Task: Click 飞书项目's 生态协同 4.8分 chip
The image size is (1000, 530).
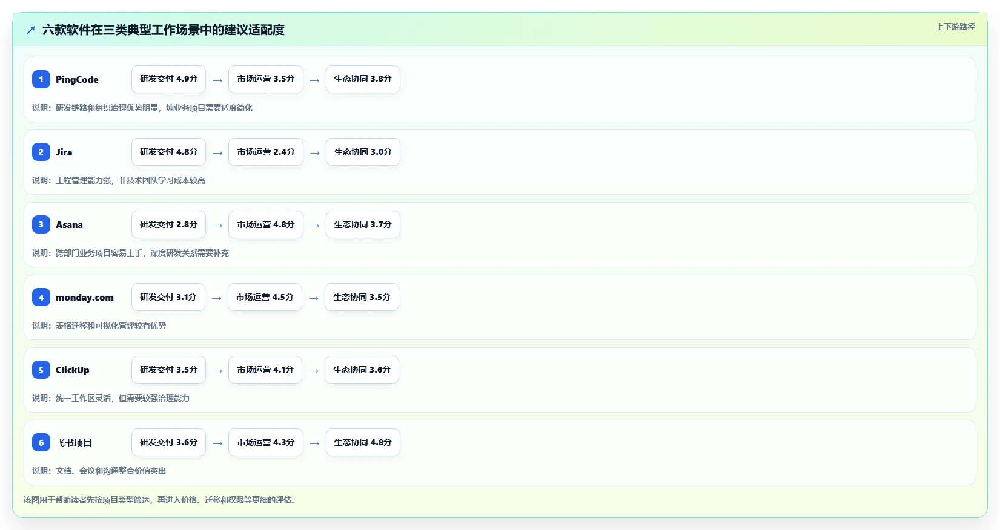Action: 363,442
